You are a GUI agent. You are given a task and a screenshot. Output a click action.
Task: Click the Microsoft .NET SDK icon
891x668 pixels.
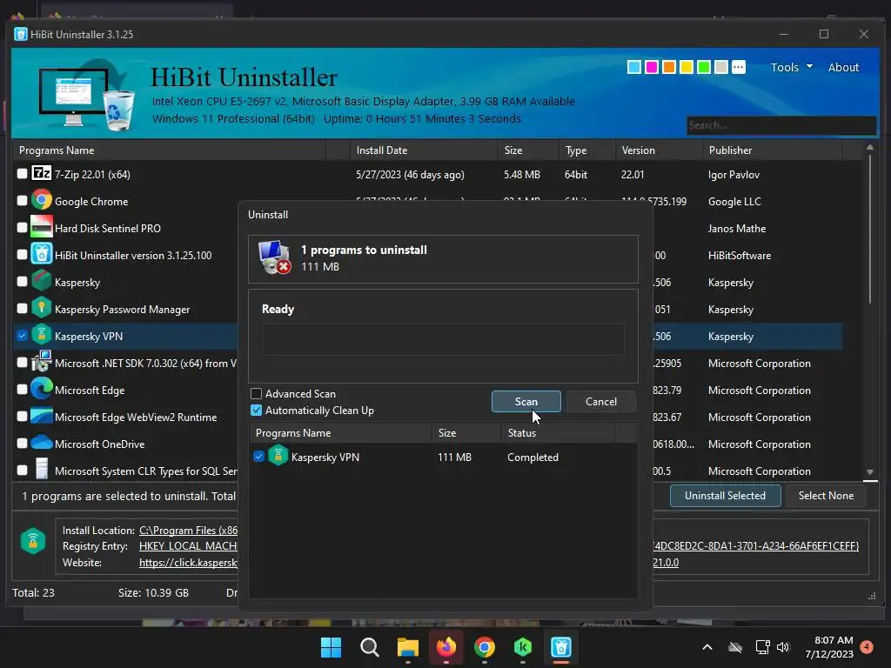pos(42,362)
